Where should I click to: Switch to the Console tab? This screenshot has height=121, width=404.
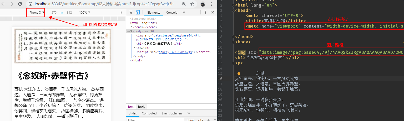click(x=171, y=13)
